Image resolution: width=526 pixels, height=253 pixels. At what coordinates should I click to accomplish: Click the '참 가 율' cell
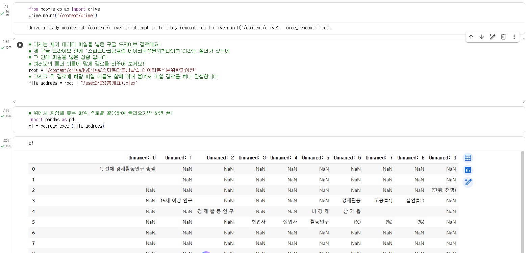click(x=352, y=211)
